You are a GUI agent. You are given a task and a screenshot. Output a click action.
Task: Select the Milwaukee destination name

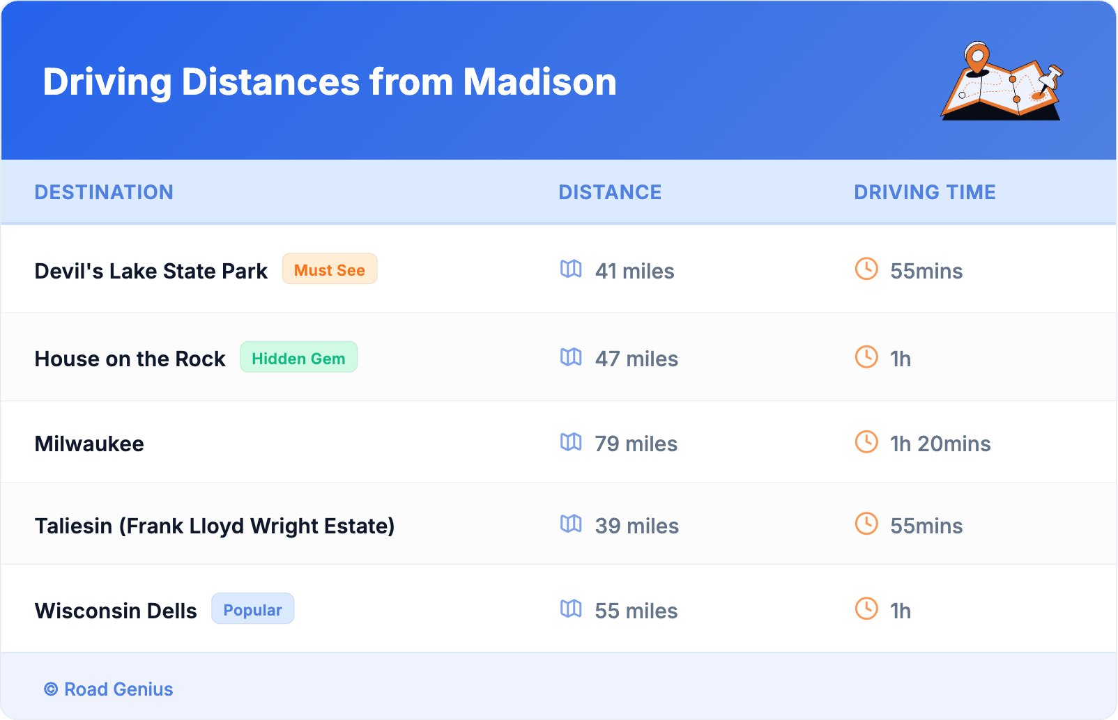[x=89, y=444]
